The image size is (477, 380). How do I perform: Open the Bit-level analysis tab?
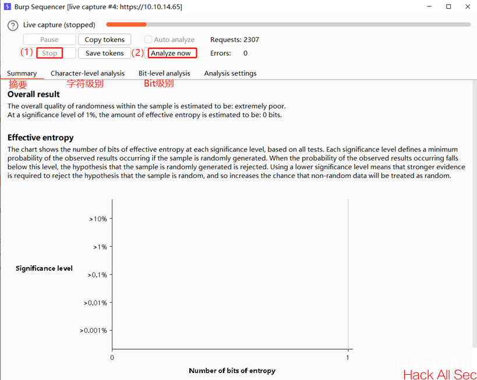click(x=164, y=73)
